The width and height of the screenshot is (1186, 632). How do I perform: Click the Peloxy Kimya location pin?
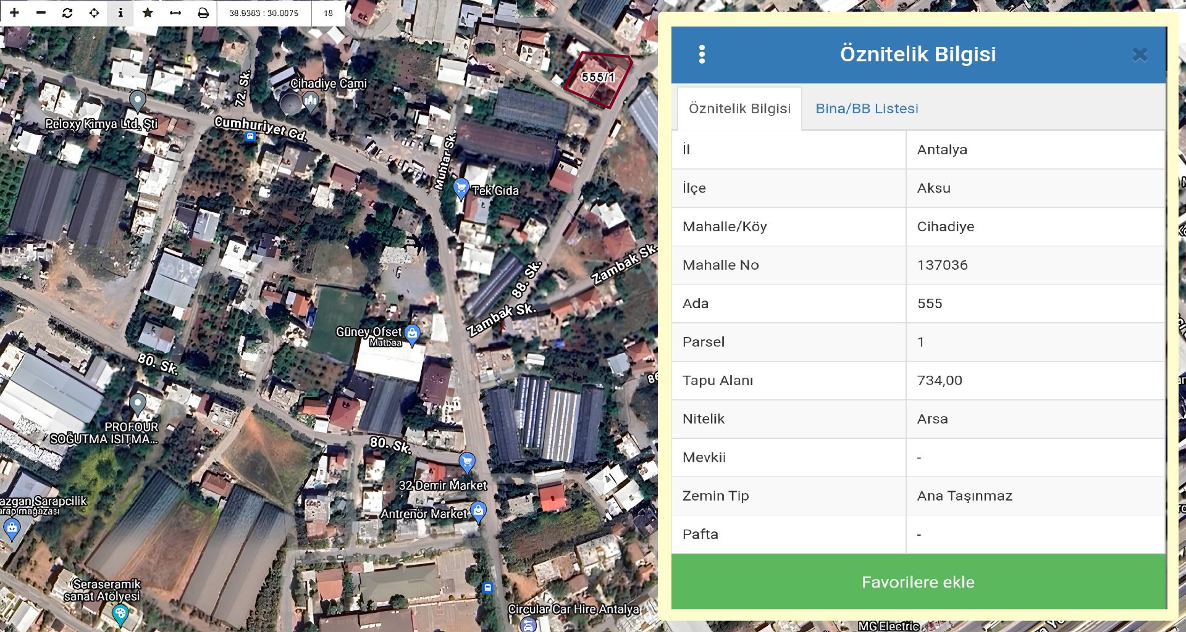(x=138, y=100)
